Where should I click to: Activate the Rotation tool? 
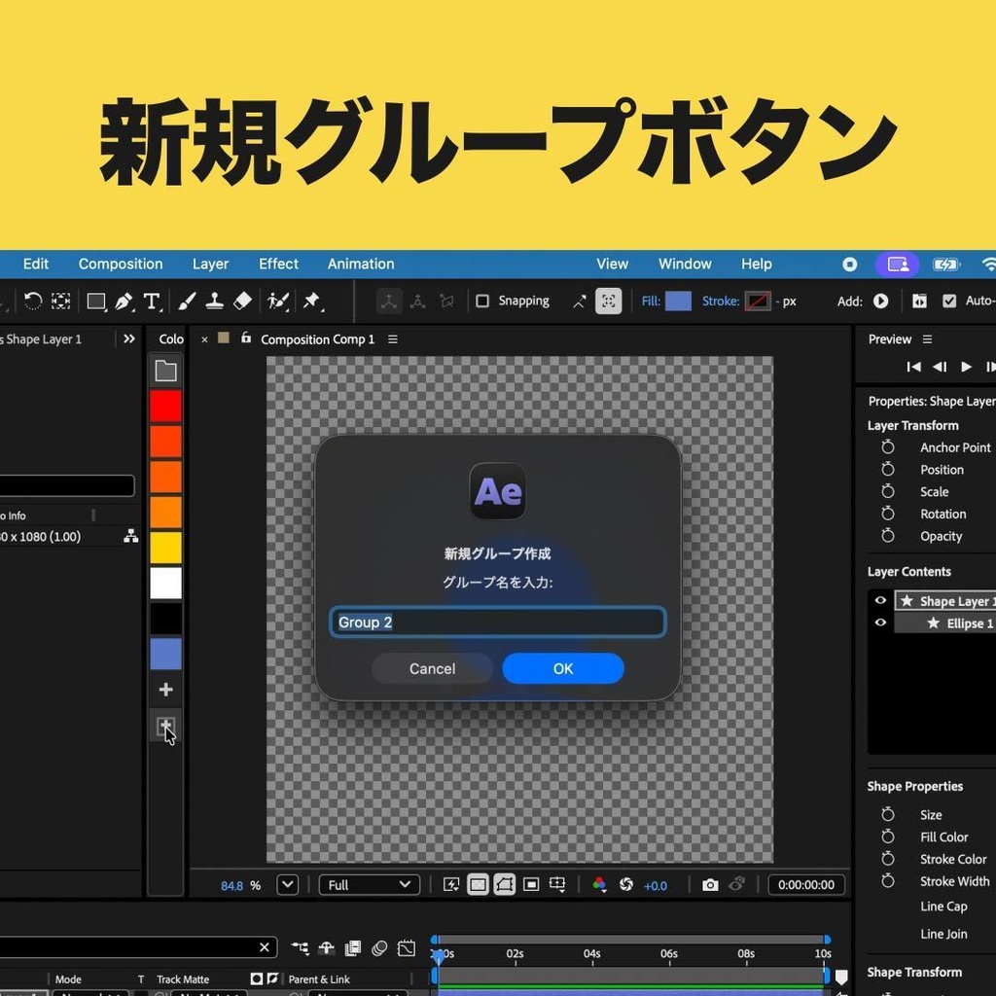click(32, 301)
